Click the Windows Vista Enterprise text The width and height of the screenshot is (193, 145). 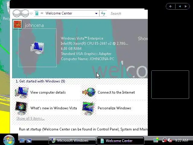coord(82,38)
